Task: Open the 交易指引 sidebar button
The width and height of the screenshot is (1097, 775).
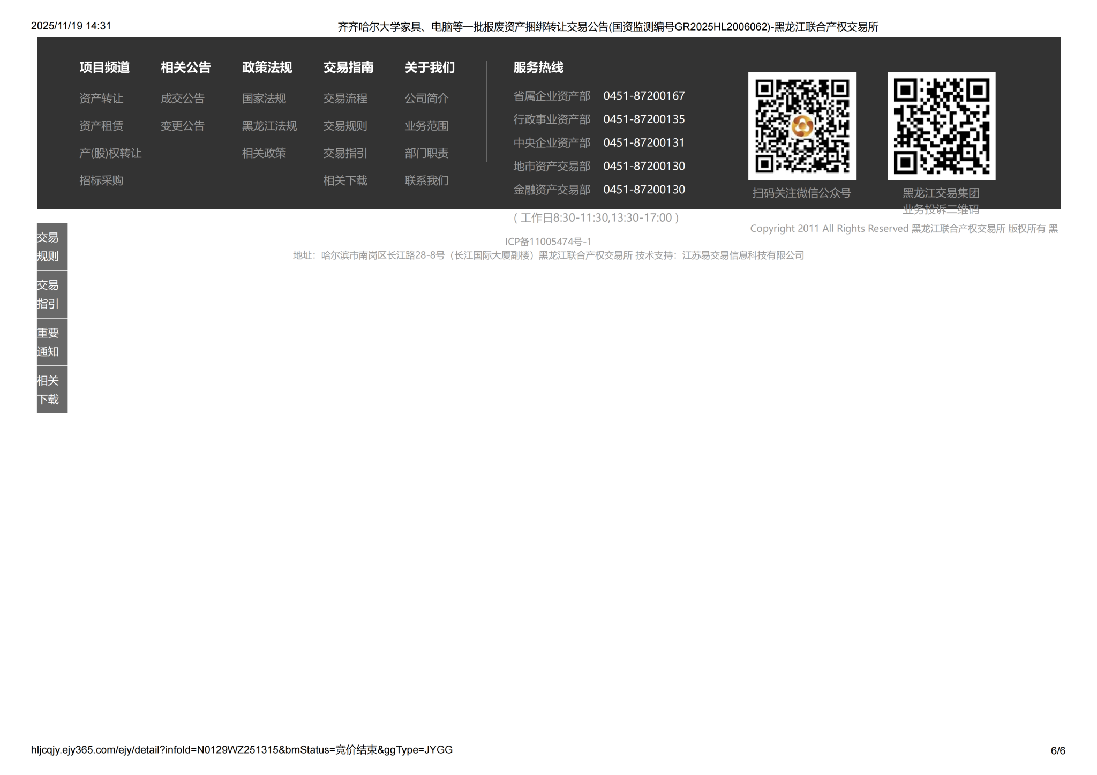Action: (52, 294)
